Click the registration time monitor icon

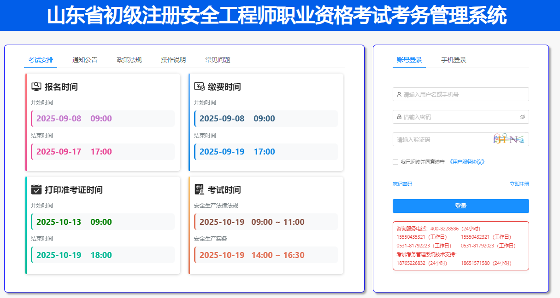(x=36, y=86)
